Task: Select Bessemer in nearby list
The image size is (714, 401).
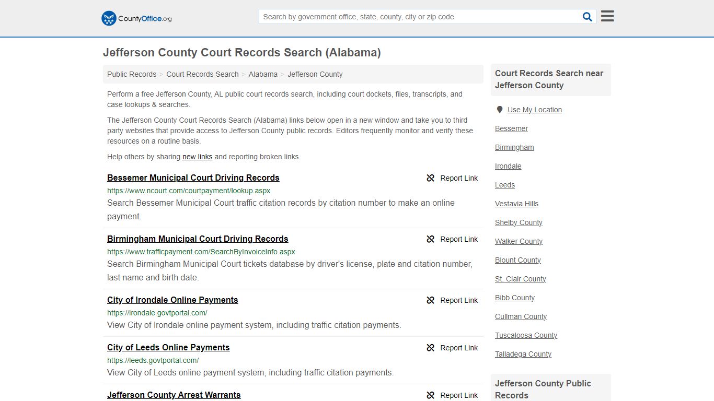Action: (x=512, y=128)
